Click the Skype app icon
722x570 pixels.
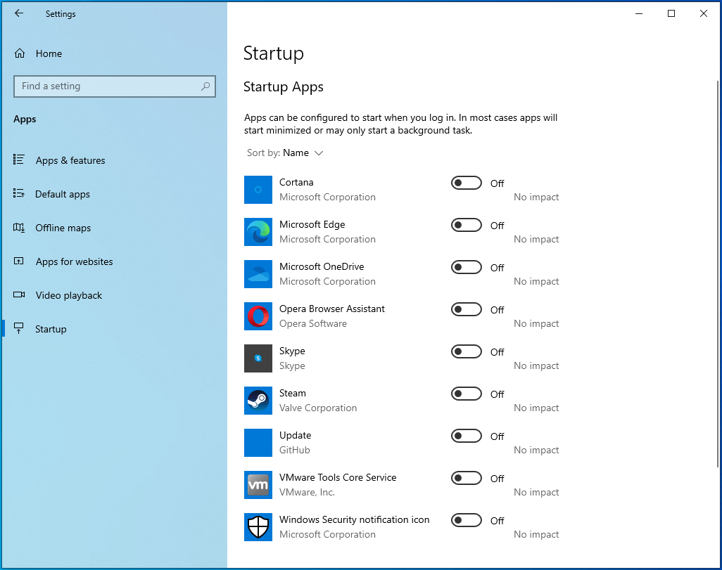(258, 358)
